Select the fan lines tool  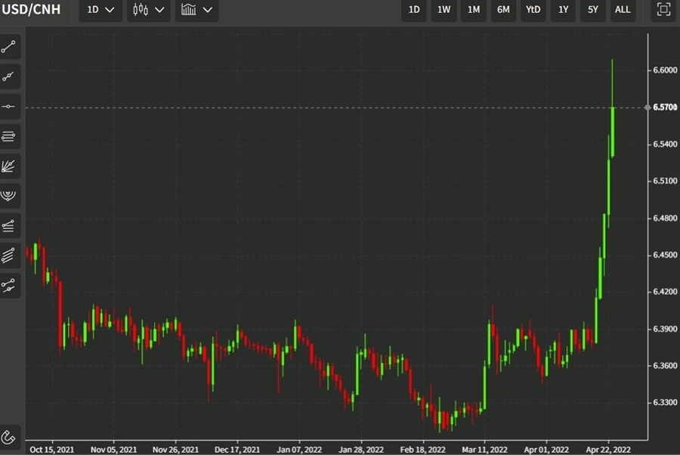point(8,166)
